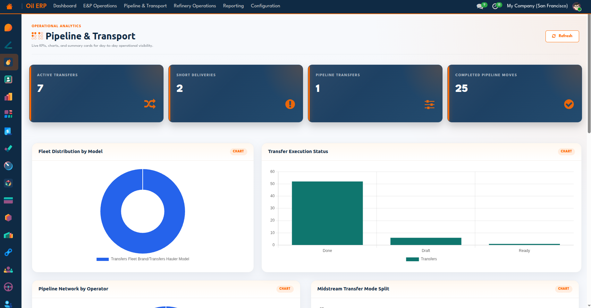591x308 pixels.
Task: Click the CHART badge on Midstream Transfer Mode
Action: tap(563, 289)
